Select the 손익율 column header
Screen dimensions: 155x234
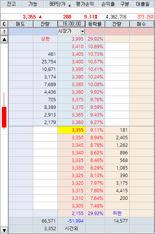[x=108, y=4]
